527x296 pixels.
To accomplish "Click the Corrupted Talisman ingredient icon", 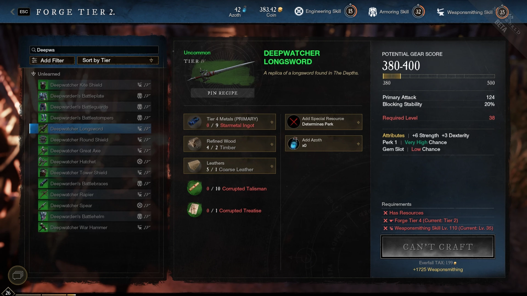I will click(x=194, y=188).
